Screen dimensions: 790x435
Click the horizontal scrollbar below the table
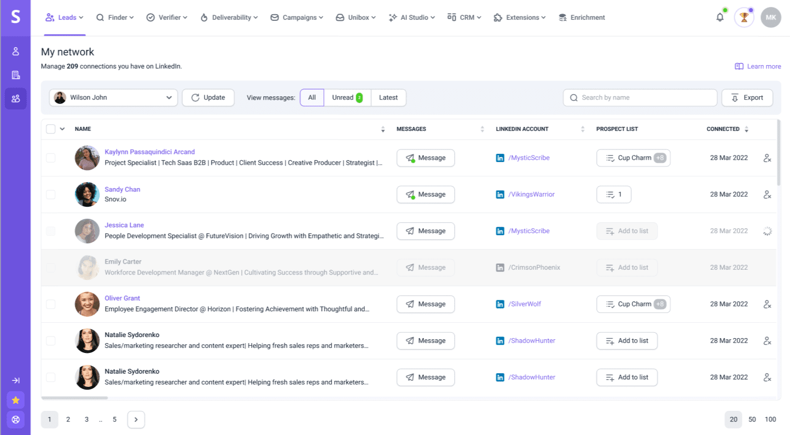[74, 398]
